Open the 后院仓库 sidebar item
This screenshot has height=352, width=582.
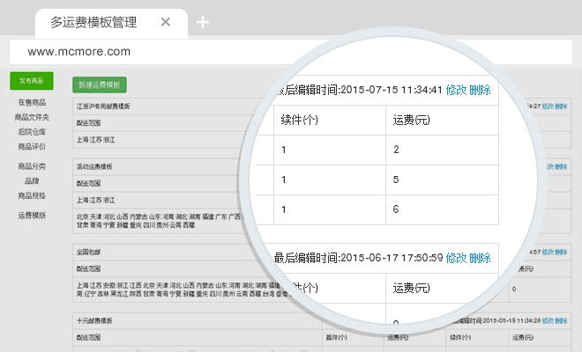(x=32, y=131)
